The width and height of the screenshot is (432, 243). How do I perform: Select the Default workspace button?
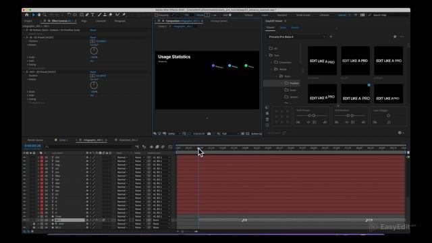pos(248,15)
